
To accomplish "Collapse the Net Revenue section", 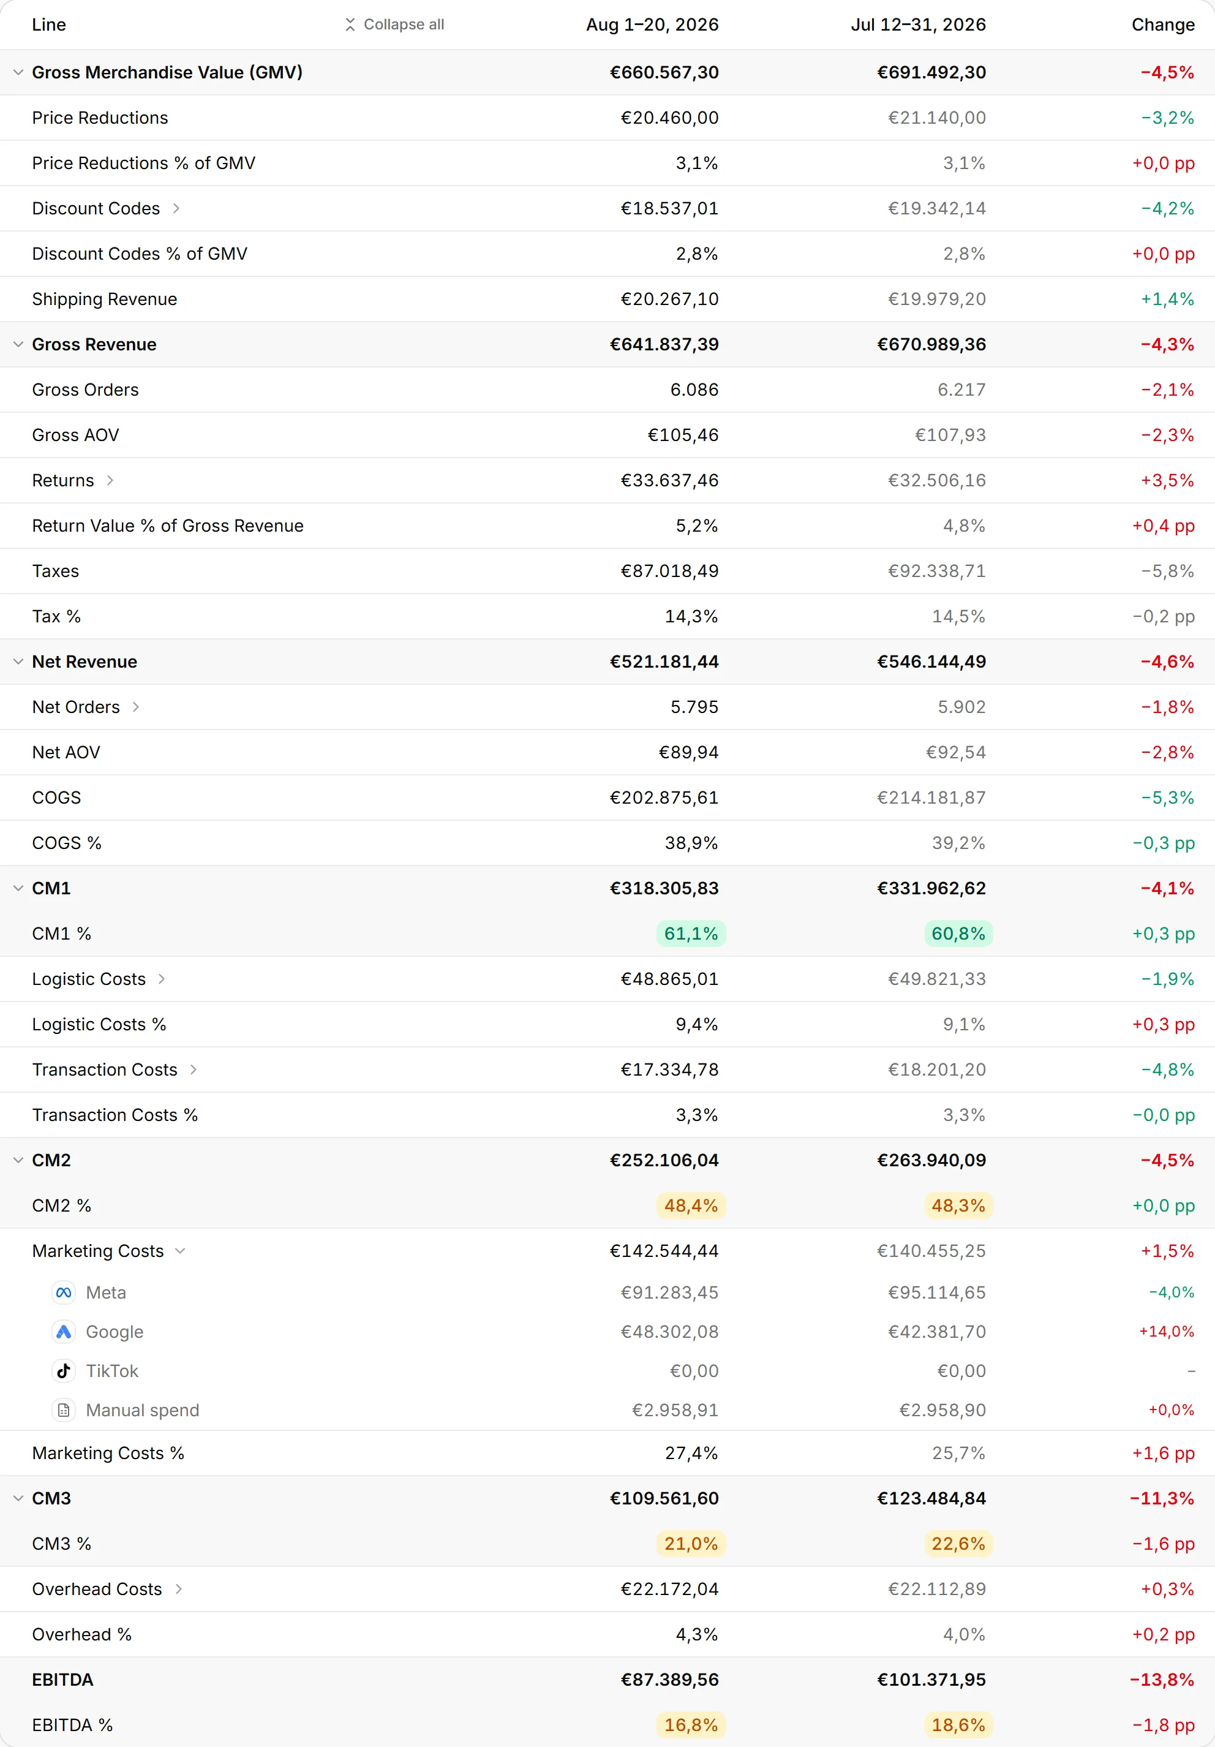I will tap(18, 662).
